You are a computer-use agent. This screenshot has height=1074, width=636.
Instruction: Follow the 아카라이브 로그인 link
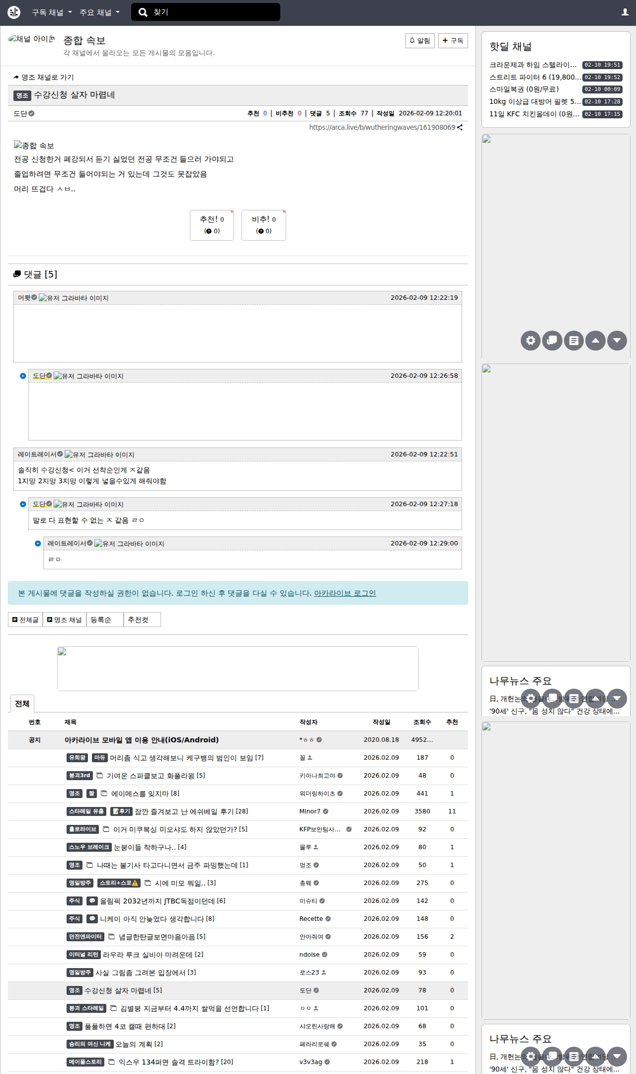click(x=345, y=593)
